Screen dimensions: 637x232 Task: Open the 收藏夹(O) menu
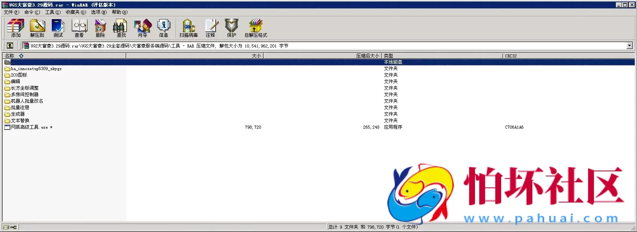tap(76, 12)
